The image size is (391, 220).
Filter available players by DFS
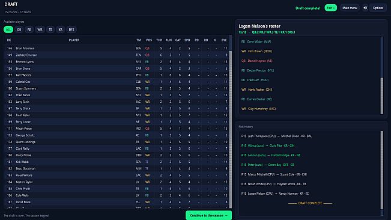[71, 29]
